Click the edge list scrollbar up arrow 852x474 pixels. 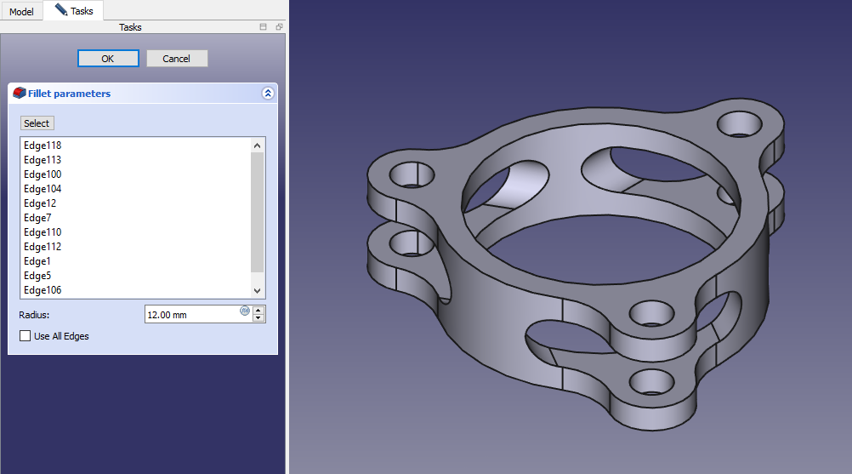[258, 145]
